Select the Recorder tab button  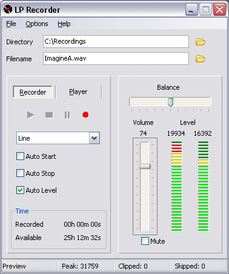[x=33, y=92]
